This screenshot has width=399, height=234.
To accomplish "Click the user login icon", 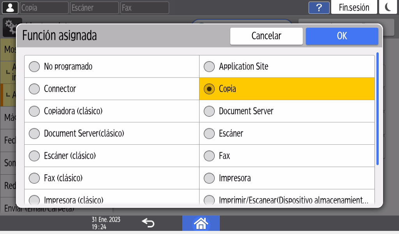I will pyautogui.click(x=10, y=7).
